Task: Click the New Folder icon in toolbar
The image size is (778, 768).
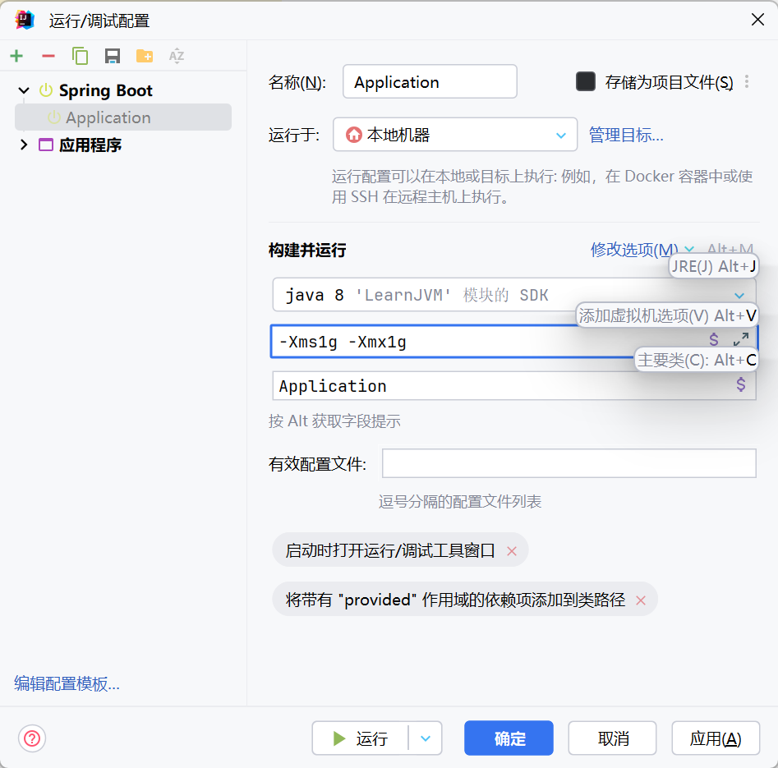Action: click(145, 56)
